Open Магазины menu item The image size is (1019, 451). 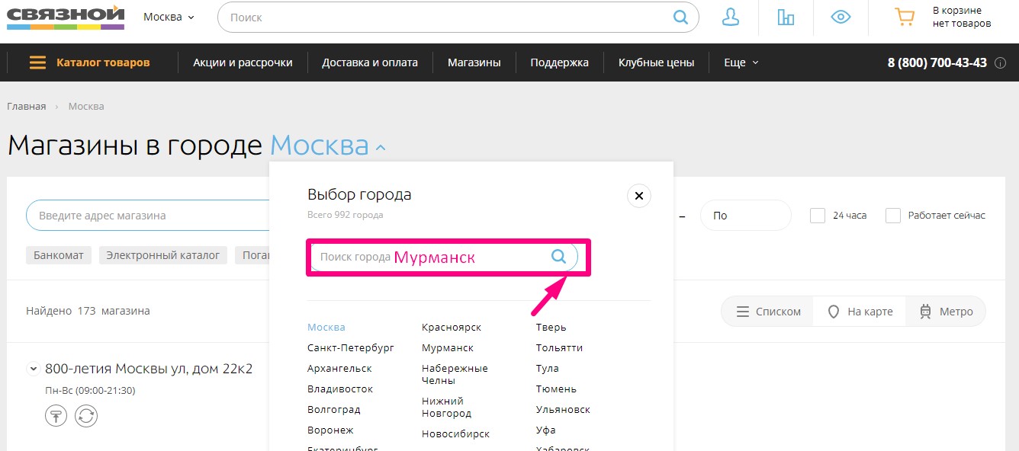coord(474,62)
